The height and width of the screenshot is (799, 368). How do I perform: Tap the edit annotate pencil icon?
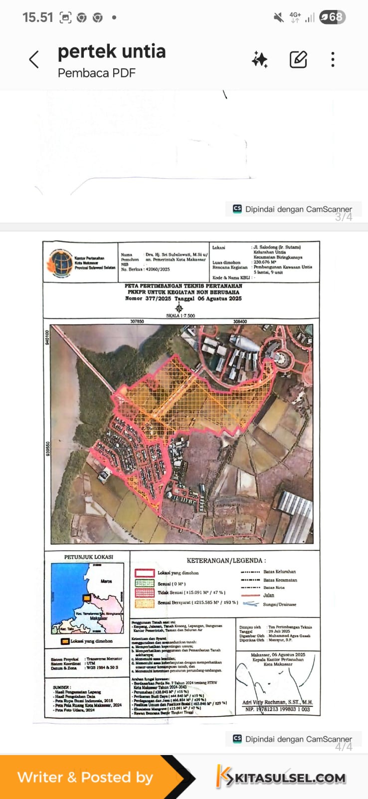[298, 60]
